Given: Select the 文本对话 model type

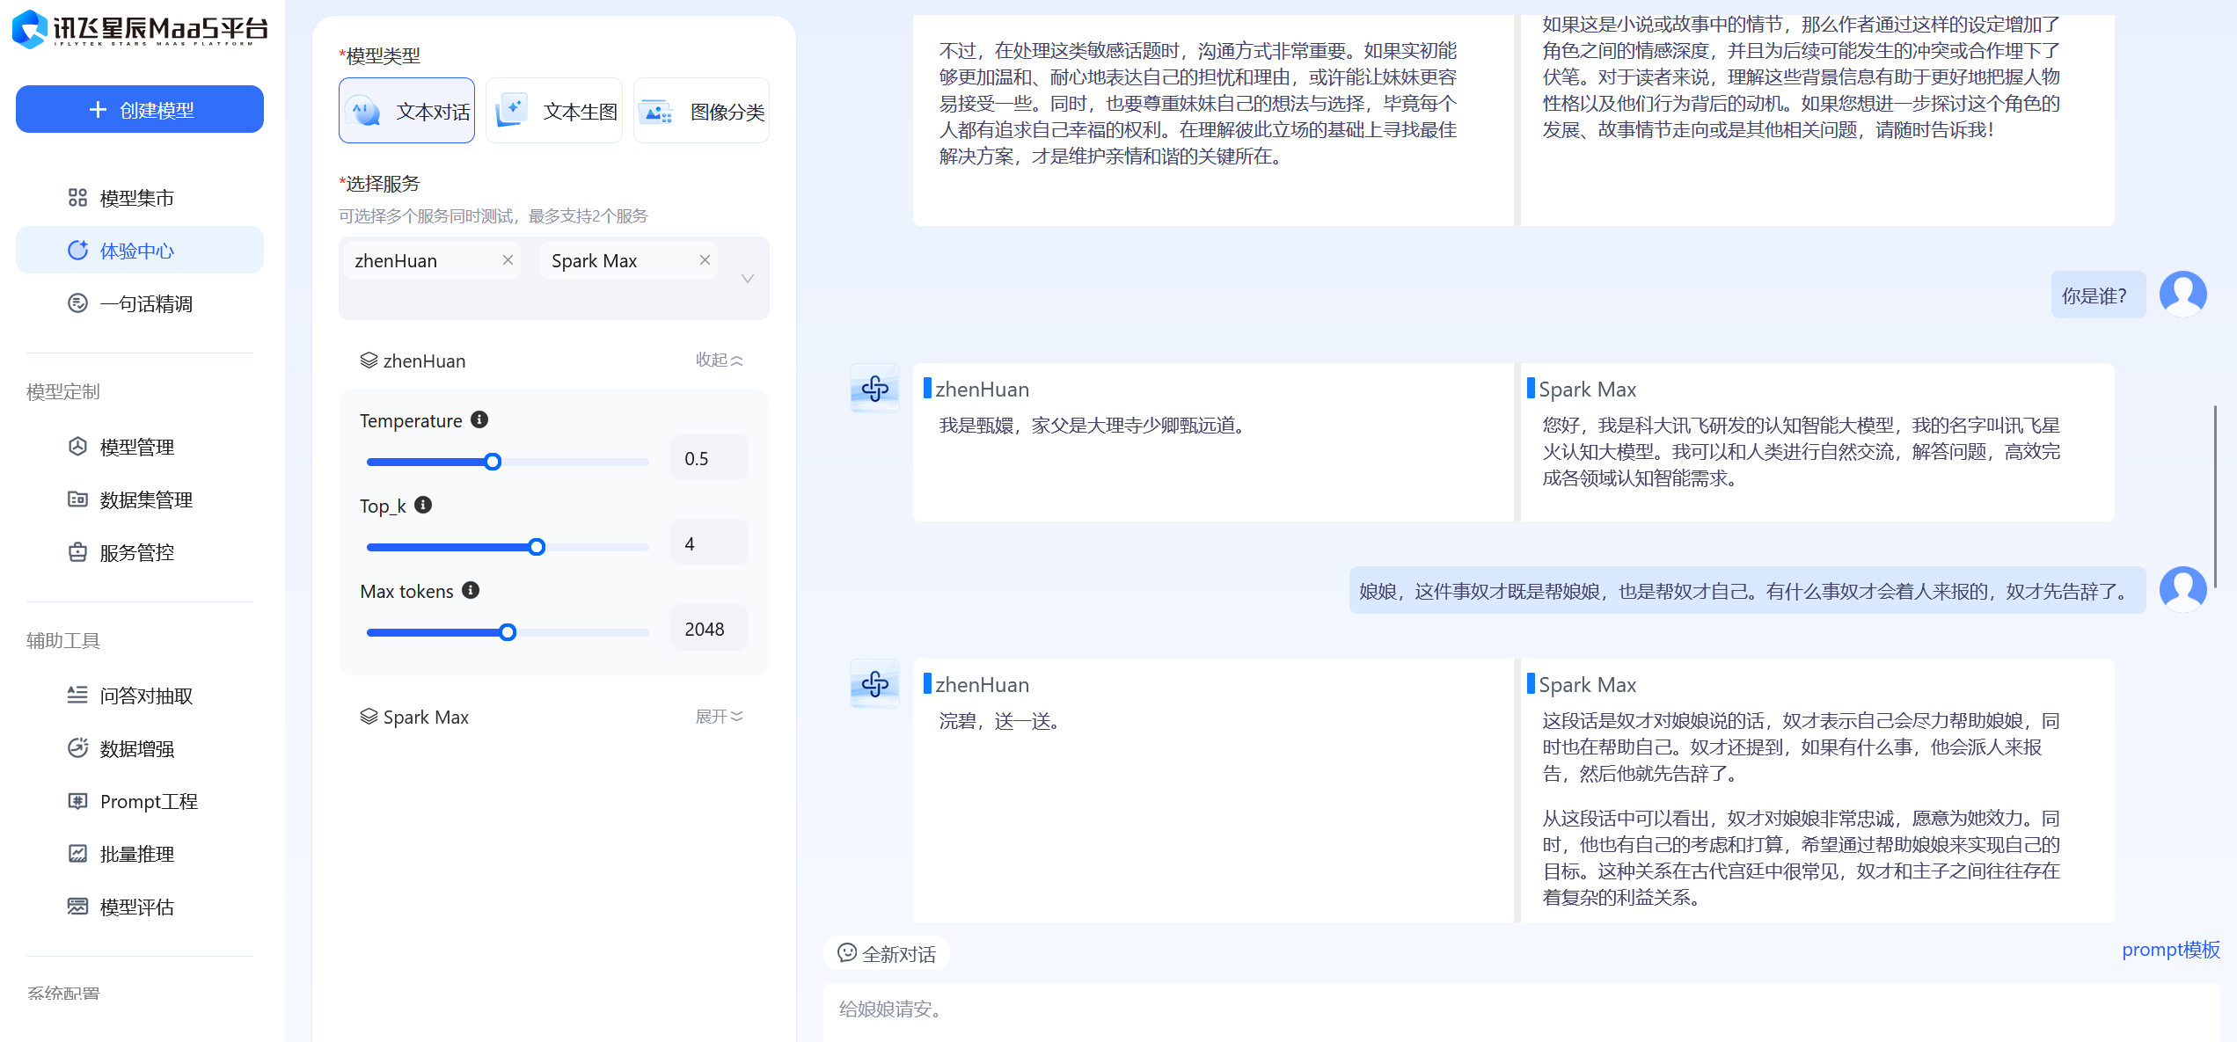Looking at the screenshot, I should pos(407,111).
